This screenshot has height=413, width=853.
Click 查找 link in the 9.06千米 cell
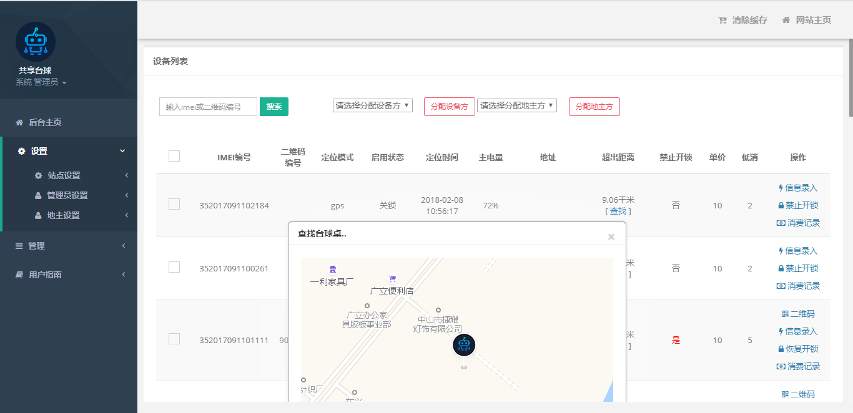click(618, 211)
